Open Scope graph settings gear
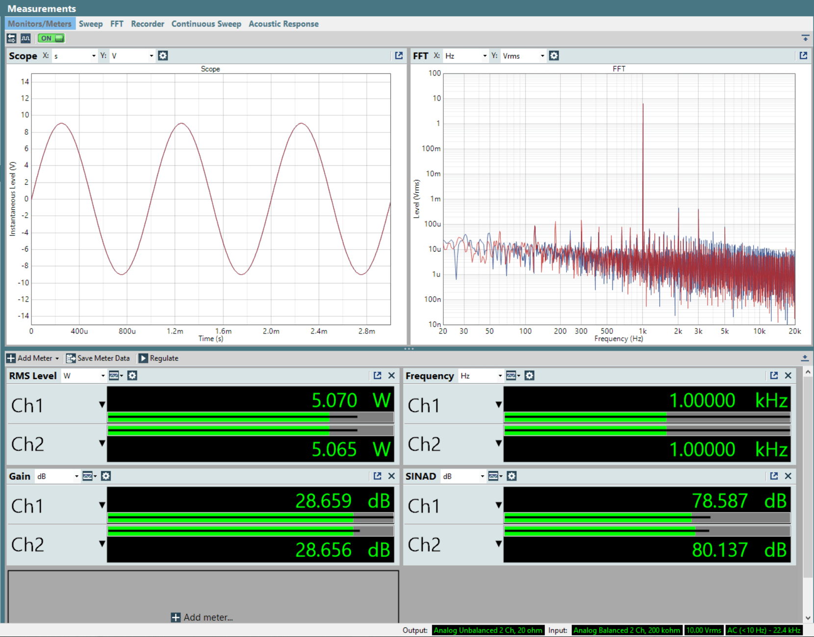The image size is (814, 637). (x=163, y=56)
